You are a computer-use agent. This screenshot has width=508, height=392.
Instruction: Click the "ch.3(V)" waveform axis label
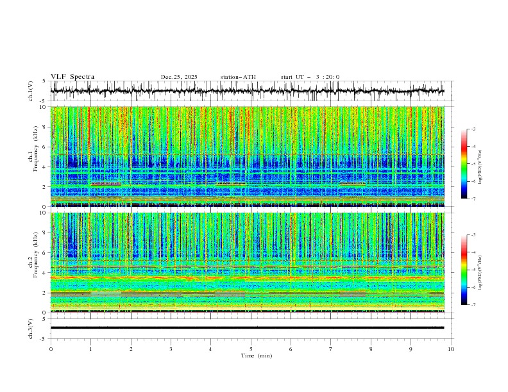point(31,327)
